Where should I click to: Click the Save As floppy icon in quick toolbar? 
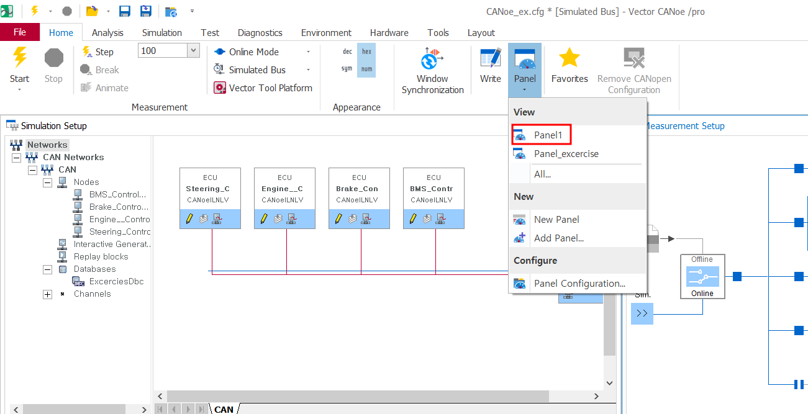[146, 11]
